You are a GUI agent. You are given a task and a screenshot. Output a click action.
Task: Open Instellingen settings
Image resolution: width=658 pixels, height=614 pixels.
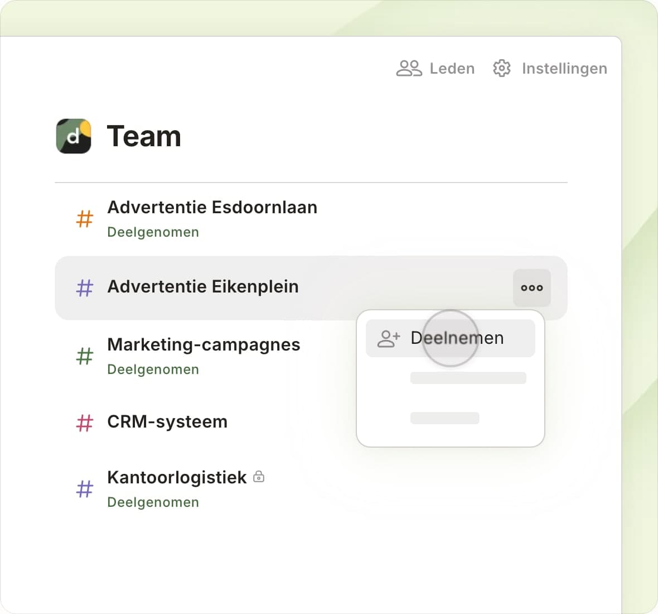point(564,69)
